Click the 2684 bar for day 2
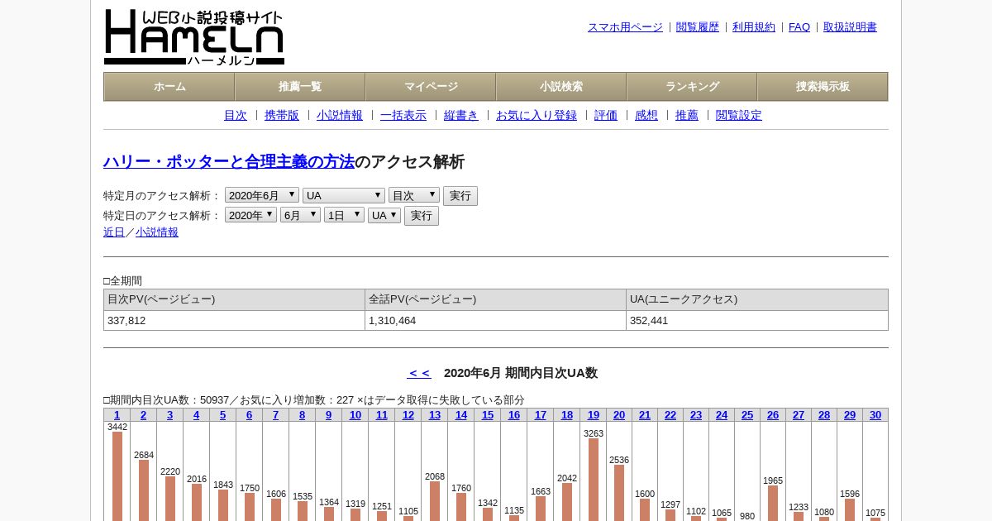 [144, 490]
